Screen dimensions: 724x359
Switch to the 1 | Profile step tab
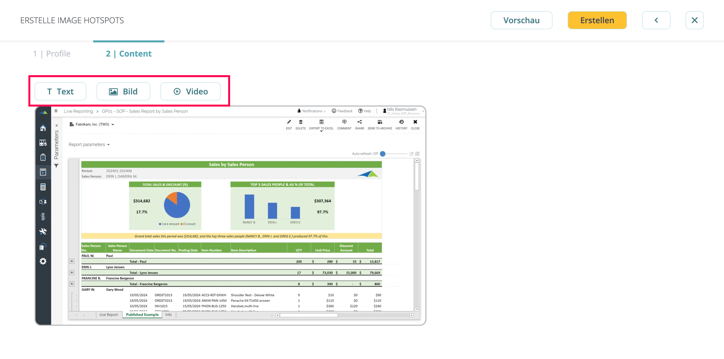tap(52, 53)
